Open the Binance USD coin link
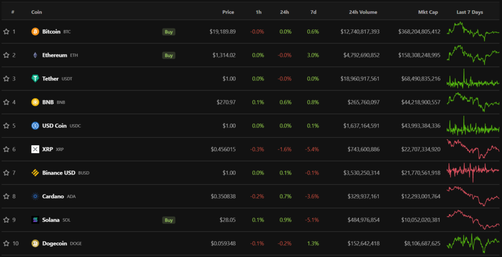The width and height of the screenshot is (502, 257). 59,173
